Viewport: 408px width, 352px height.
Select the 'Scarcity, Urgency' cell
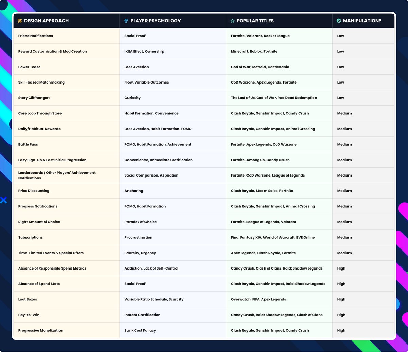[173, 253]
